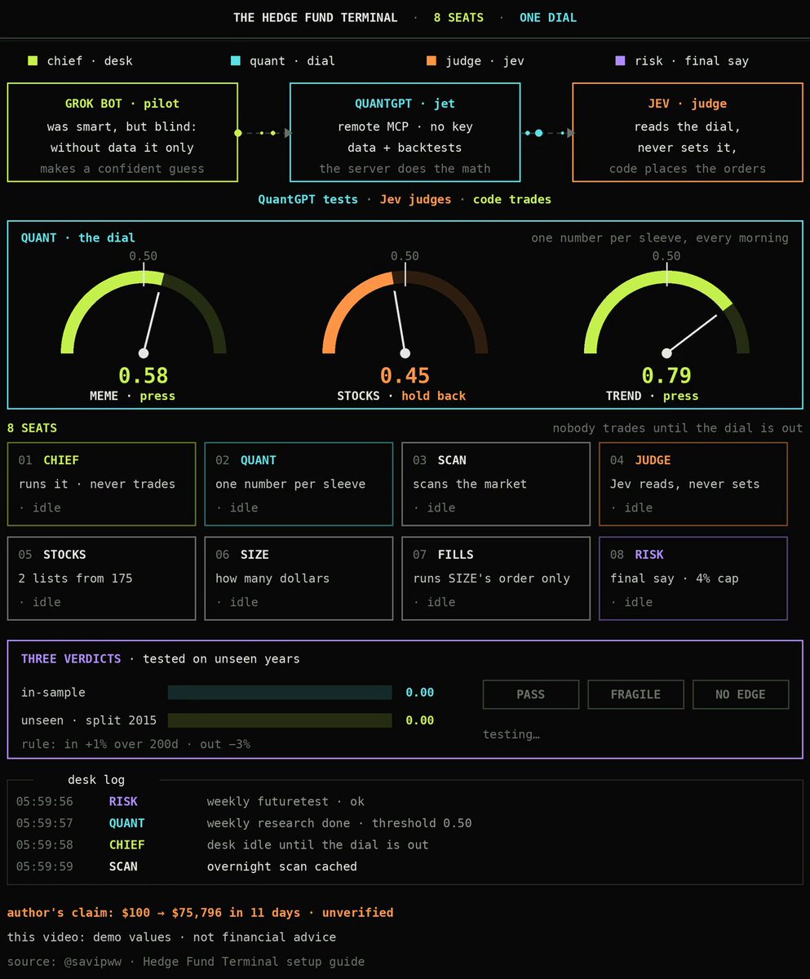The height and width of the screenshot is (979, 810).
Task: Click the "source: @savipww" line
Action: [x=186, y=961]
